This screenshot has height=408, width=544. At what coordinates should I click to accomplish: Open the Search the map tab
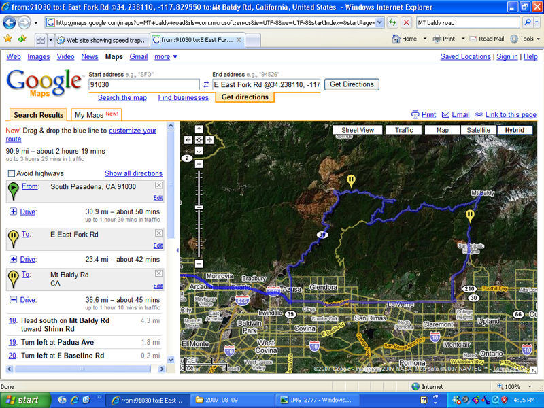tap(122, 97)
